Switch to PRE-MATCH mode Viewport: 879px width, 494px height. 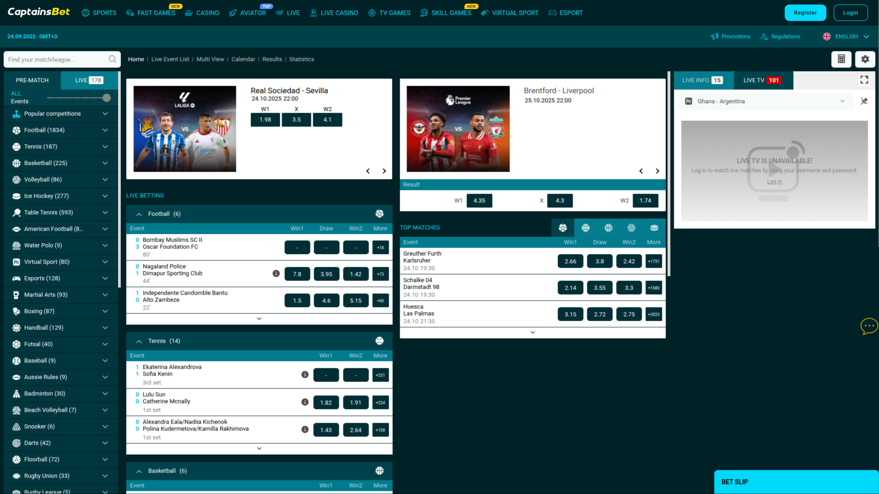tap(32, 80)
